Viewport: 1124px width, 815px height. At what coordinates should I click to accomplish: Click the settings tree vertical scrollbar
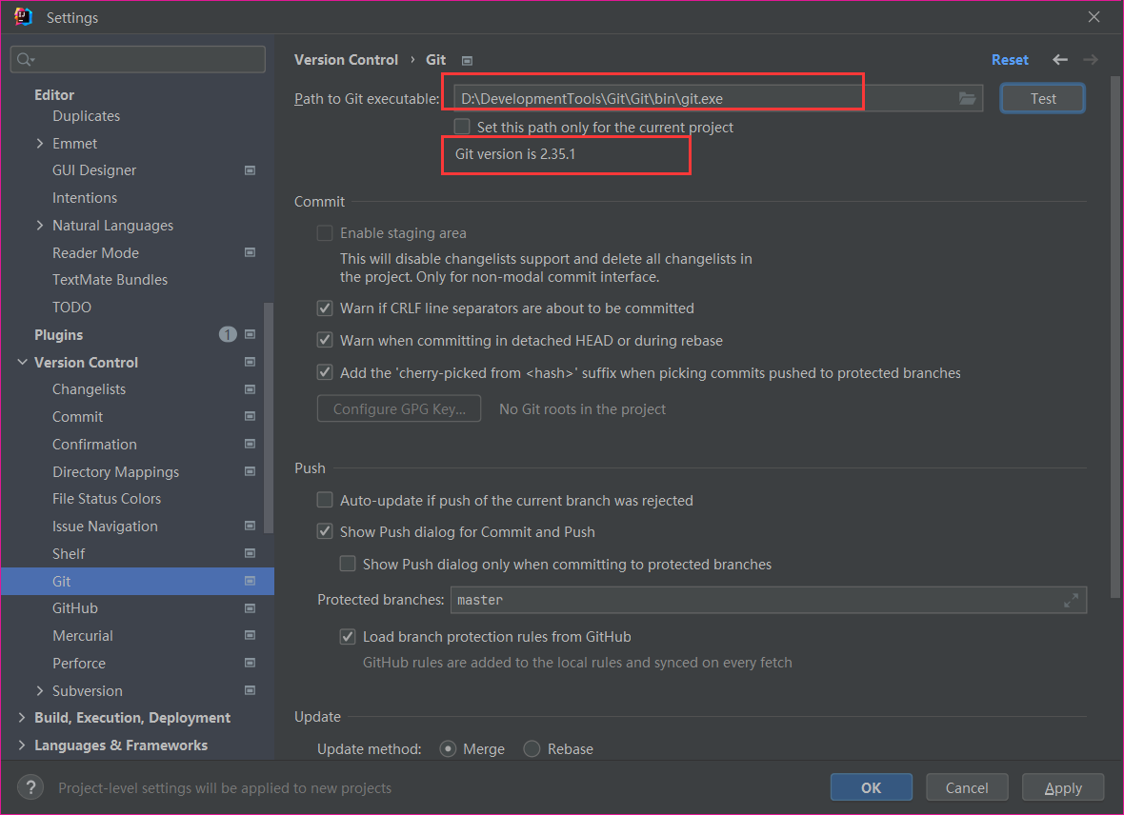[269, 418]
